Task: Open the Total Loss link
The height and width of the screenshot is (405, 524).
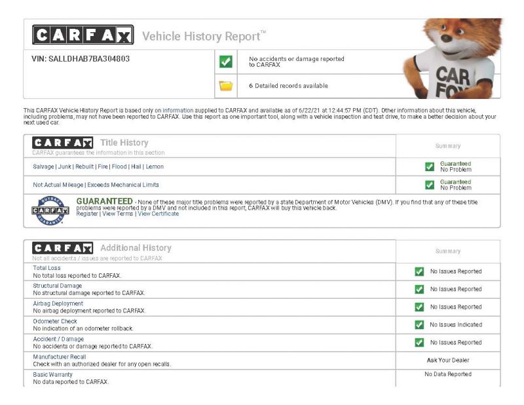Action: tap(47, 268)
